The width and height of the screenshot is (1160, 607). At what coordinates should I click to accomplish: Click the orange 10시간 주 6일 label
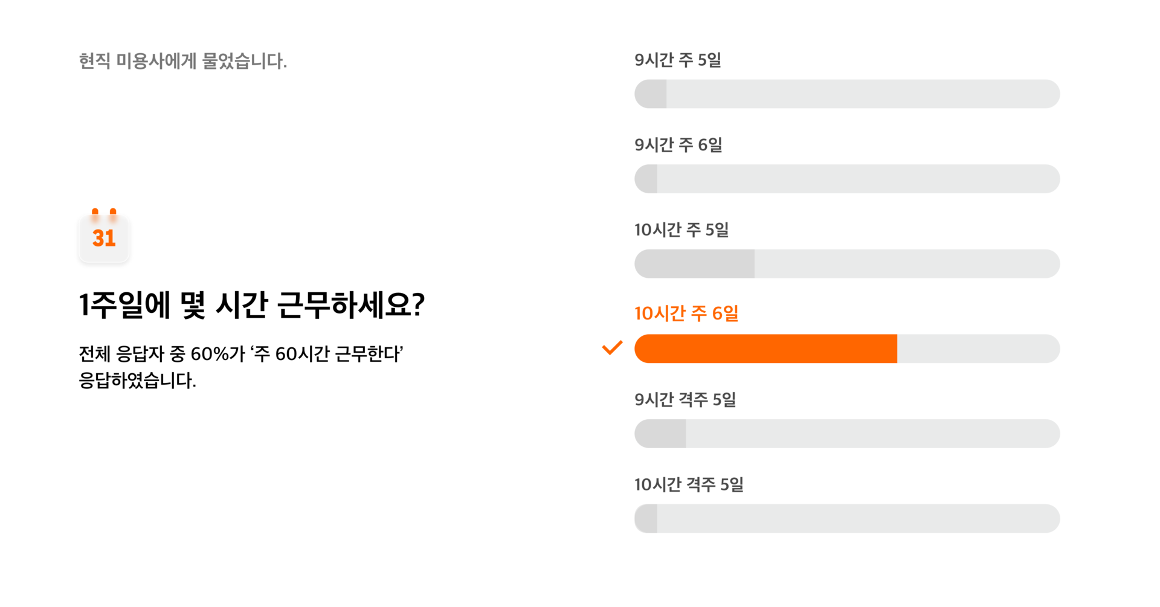[687, 313]
